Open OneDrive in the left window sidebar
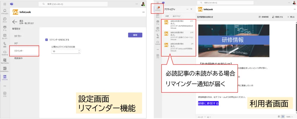297x119 pixels. (5, 52)
